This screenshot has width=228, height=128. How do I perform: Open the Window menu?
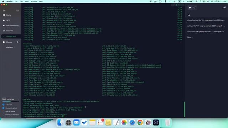pyautogui.click(x=34, y=1)
